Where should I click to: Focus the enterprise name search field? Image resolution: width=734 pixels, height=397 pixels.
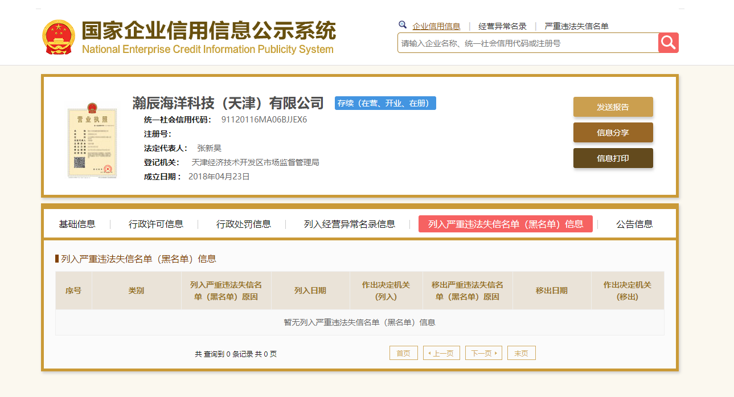[528, 43]
